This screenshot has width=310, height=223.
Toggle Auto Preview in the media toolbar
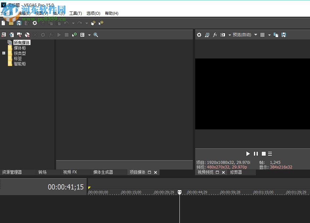tap(74, 35)
